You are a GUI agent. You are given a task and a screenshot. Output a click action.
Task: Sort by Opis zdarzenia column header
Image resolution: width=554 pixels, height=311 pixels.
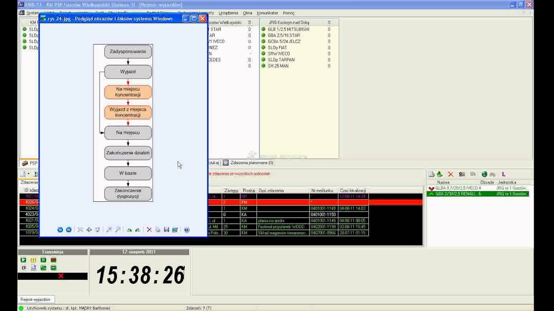tap(283, 190)
